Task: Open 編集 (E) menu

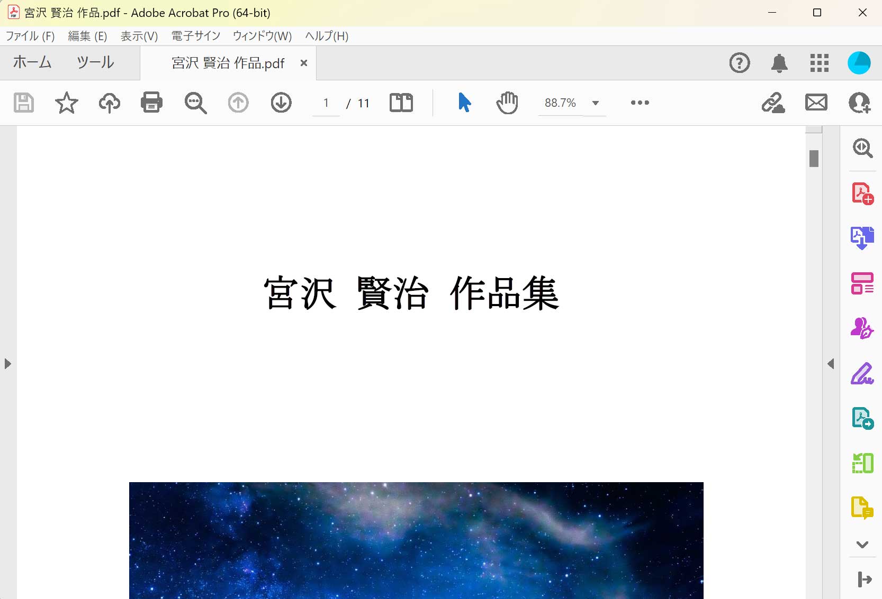Action: click(x=87, y=36)
